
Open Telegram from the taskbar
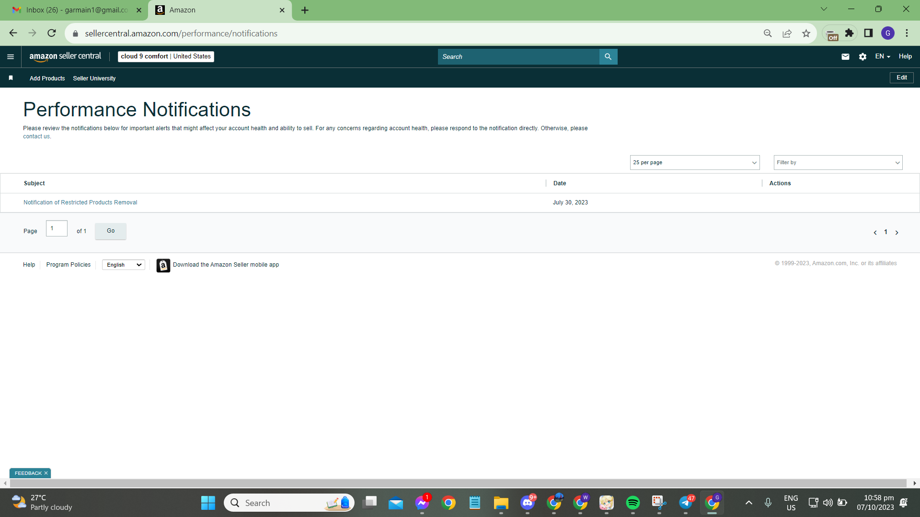(x=686, y=503)
